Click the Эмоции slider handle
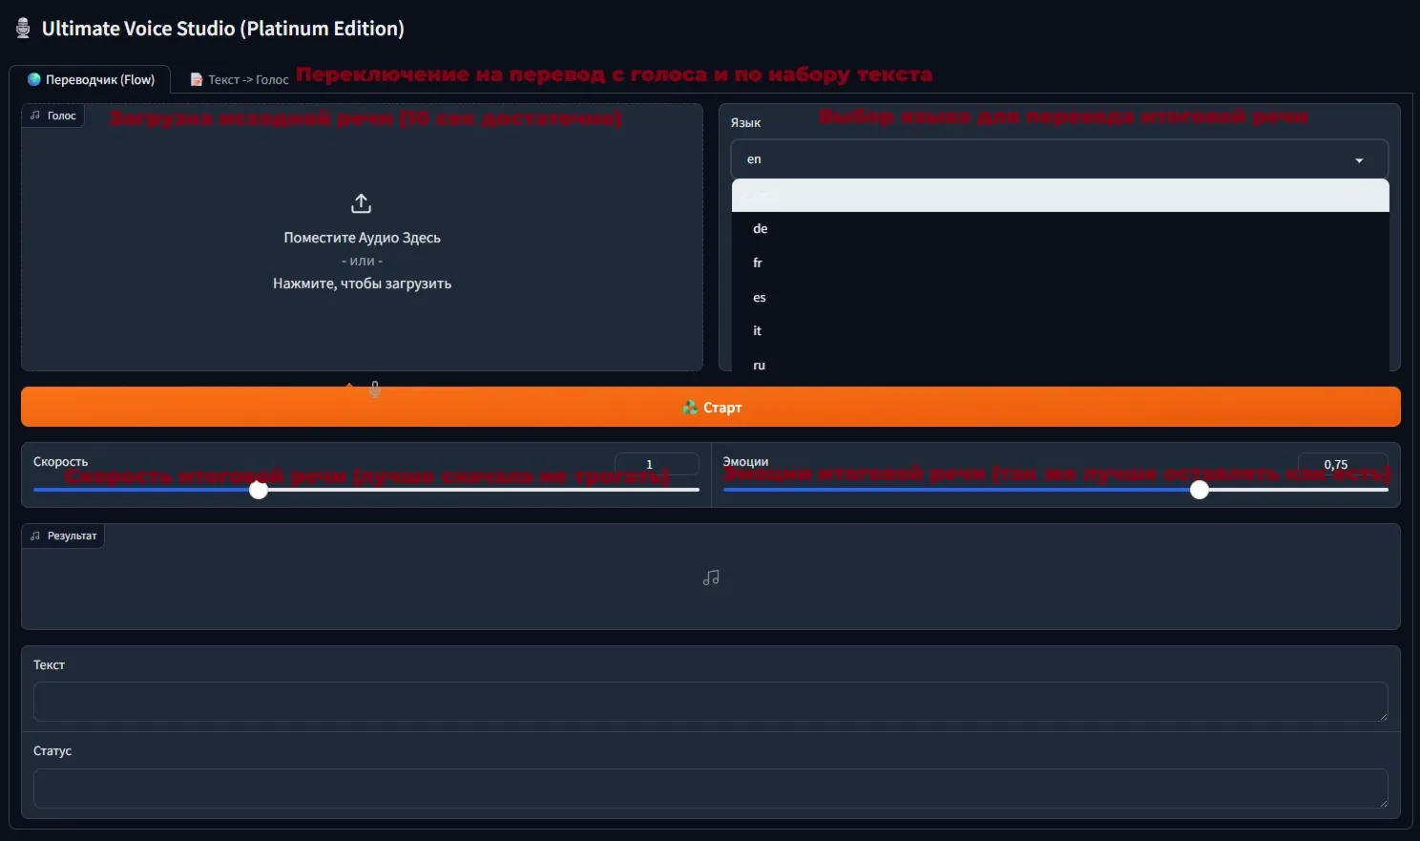The height and width of the screenshot is (841, 1420). pyautogui.click(x=1200, y=490)
